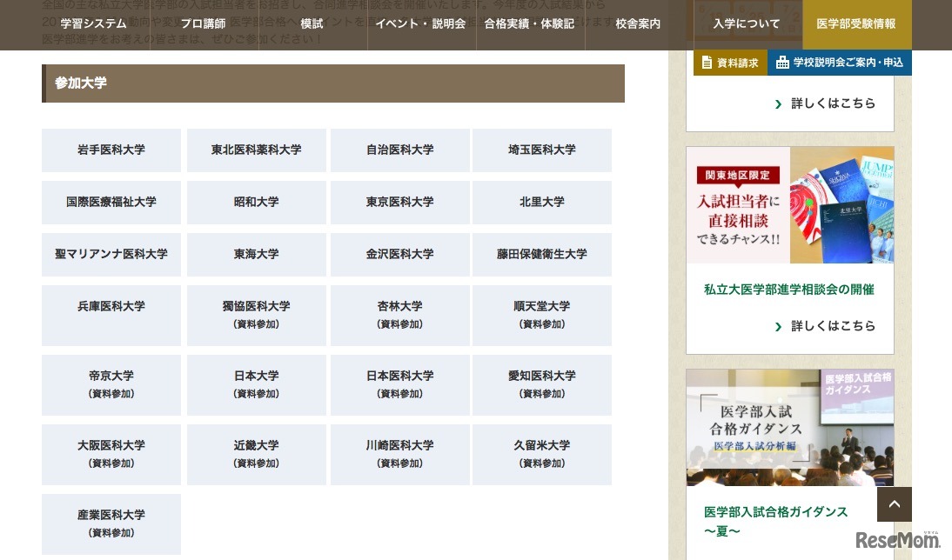The image size is (952, 560).
Task: Click the up-arrow back-to-top icon
Action: (x=895, y=504)
